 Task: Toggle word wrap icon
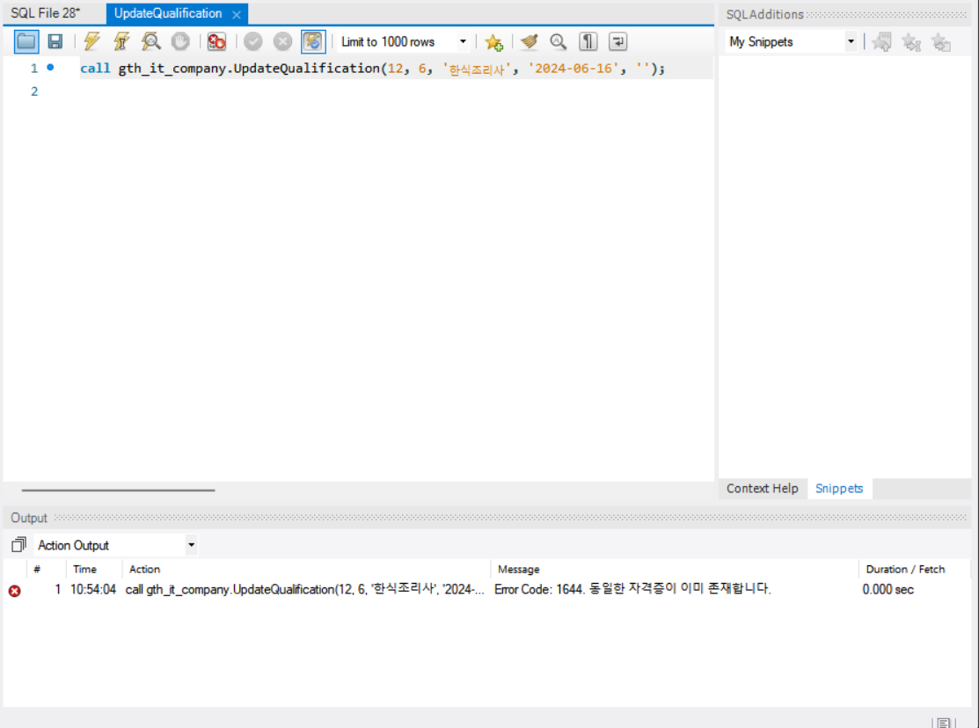coord(617,42)
